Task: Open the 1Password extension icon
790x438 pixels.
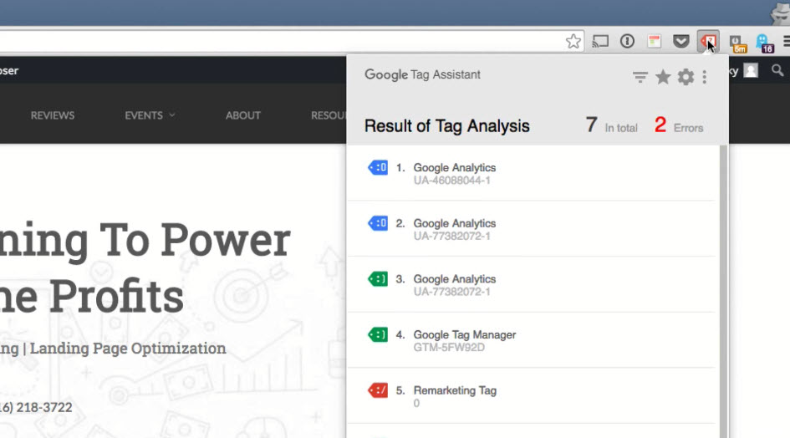Action: pyautogui.click(x=627, y=41)
